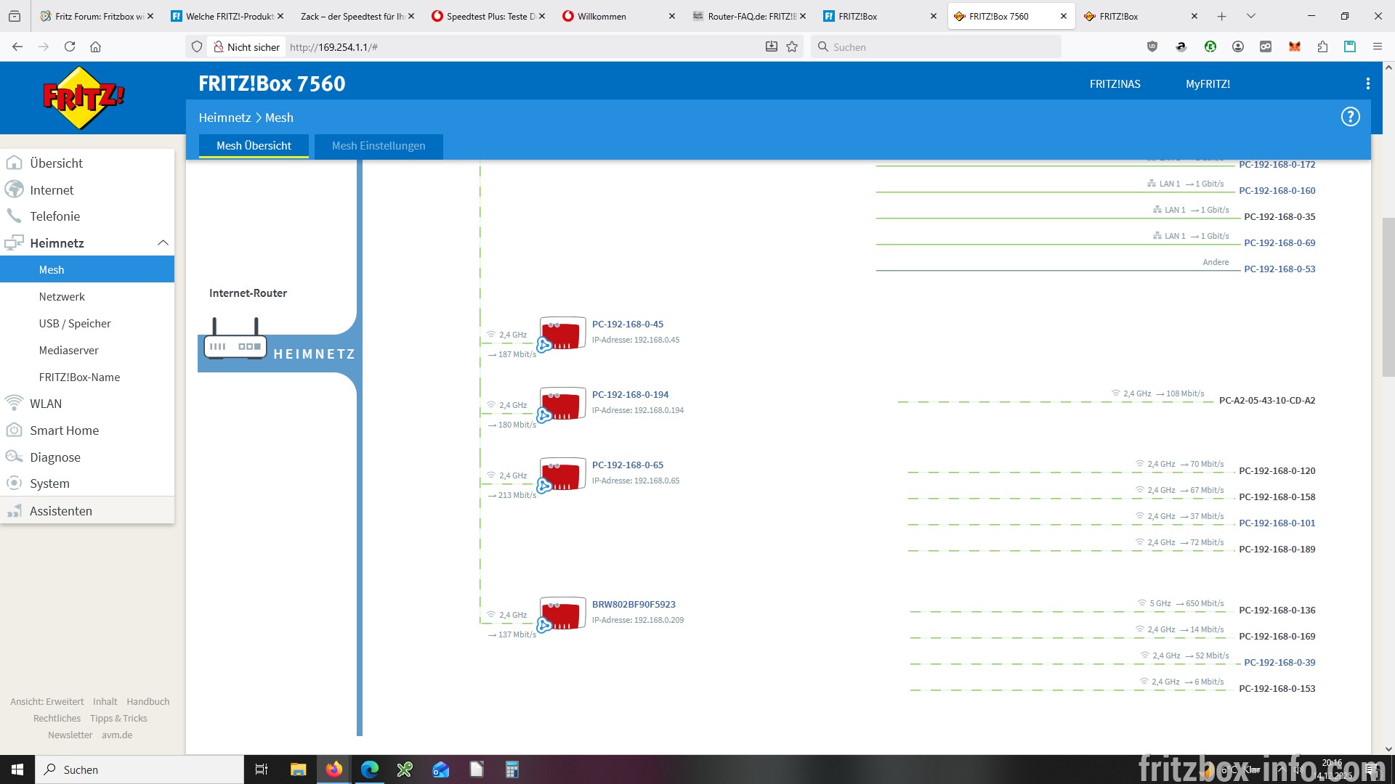Click the Firefox Suchen search field
1395x784 pixels.
936,46
